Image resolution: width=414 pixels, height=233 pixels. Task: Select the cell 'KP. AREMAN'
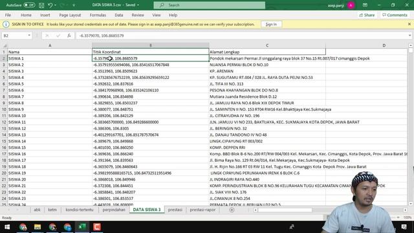[x=267, y=71]
